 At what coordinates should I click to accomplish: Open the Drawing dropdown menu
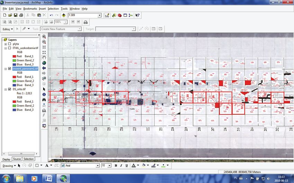click(9, 166)
